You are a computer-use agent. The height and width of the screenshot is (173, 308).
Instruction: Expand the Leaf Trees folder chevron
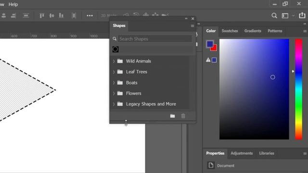(x=114, y=72)
